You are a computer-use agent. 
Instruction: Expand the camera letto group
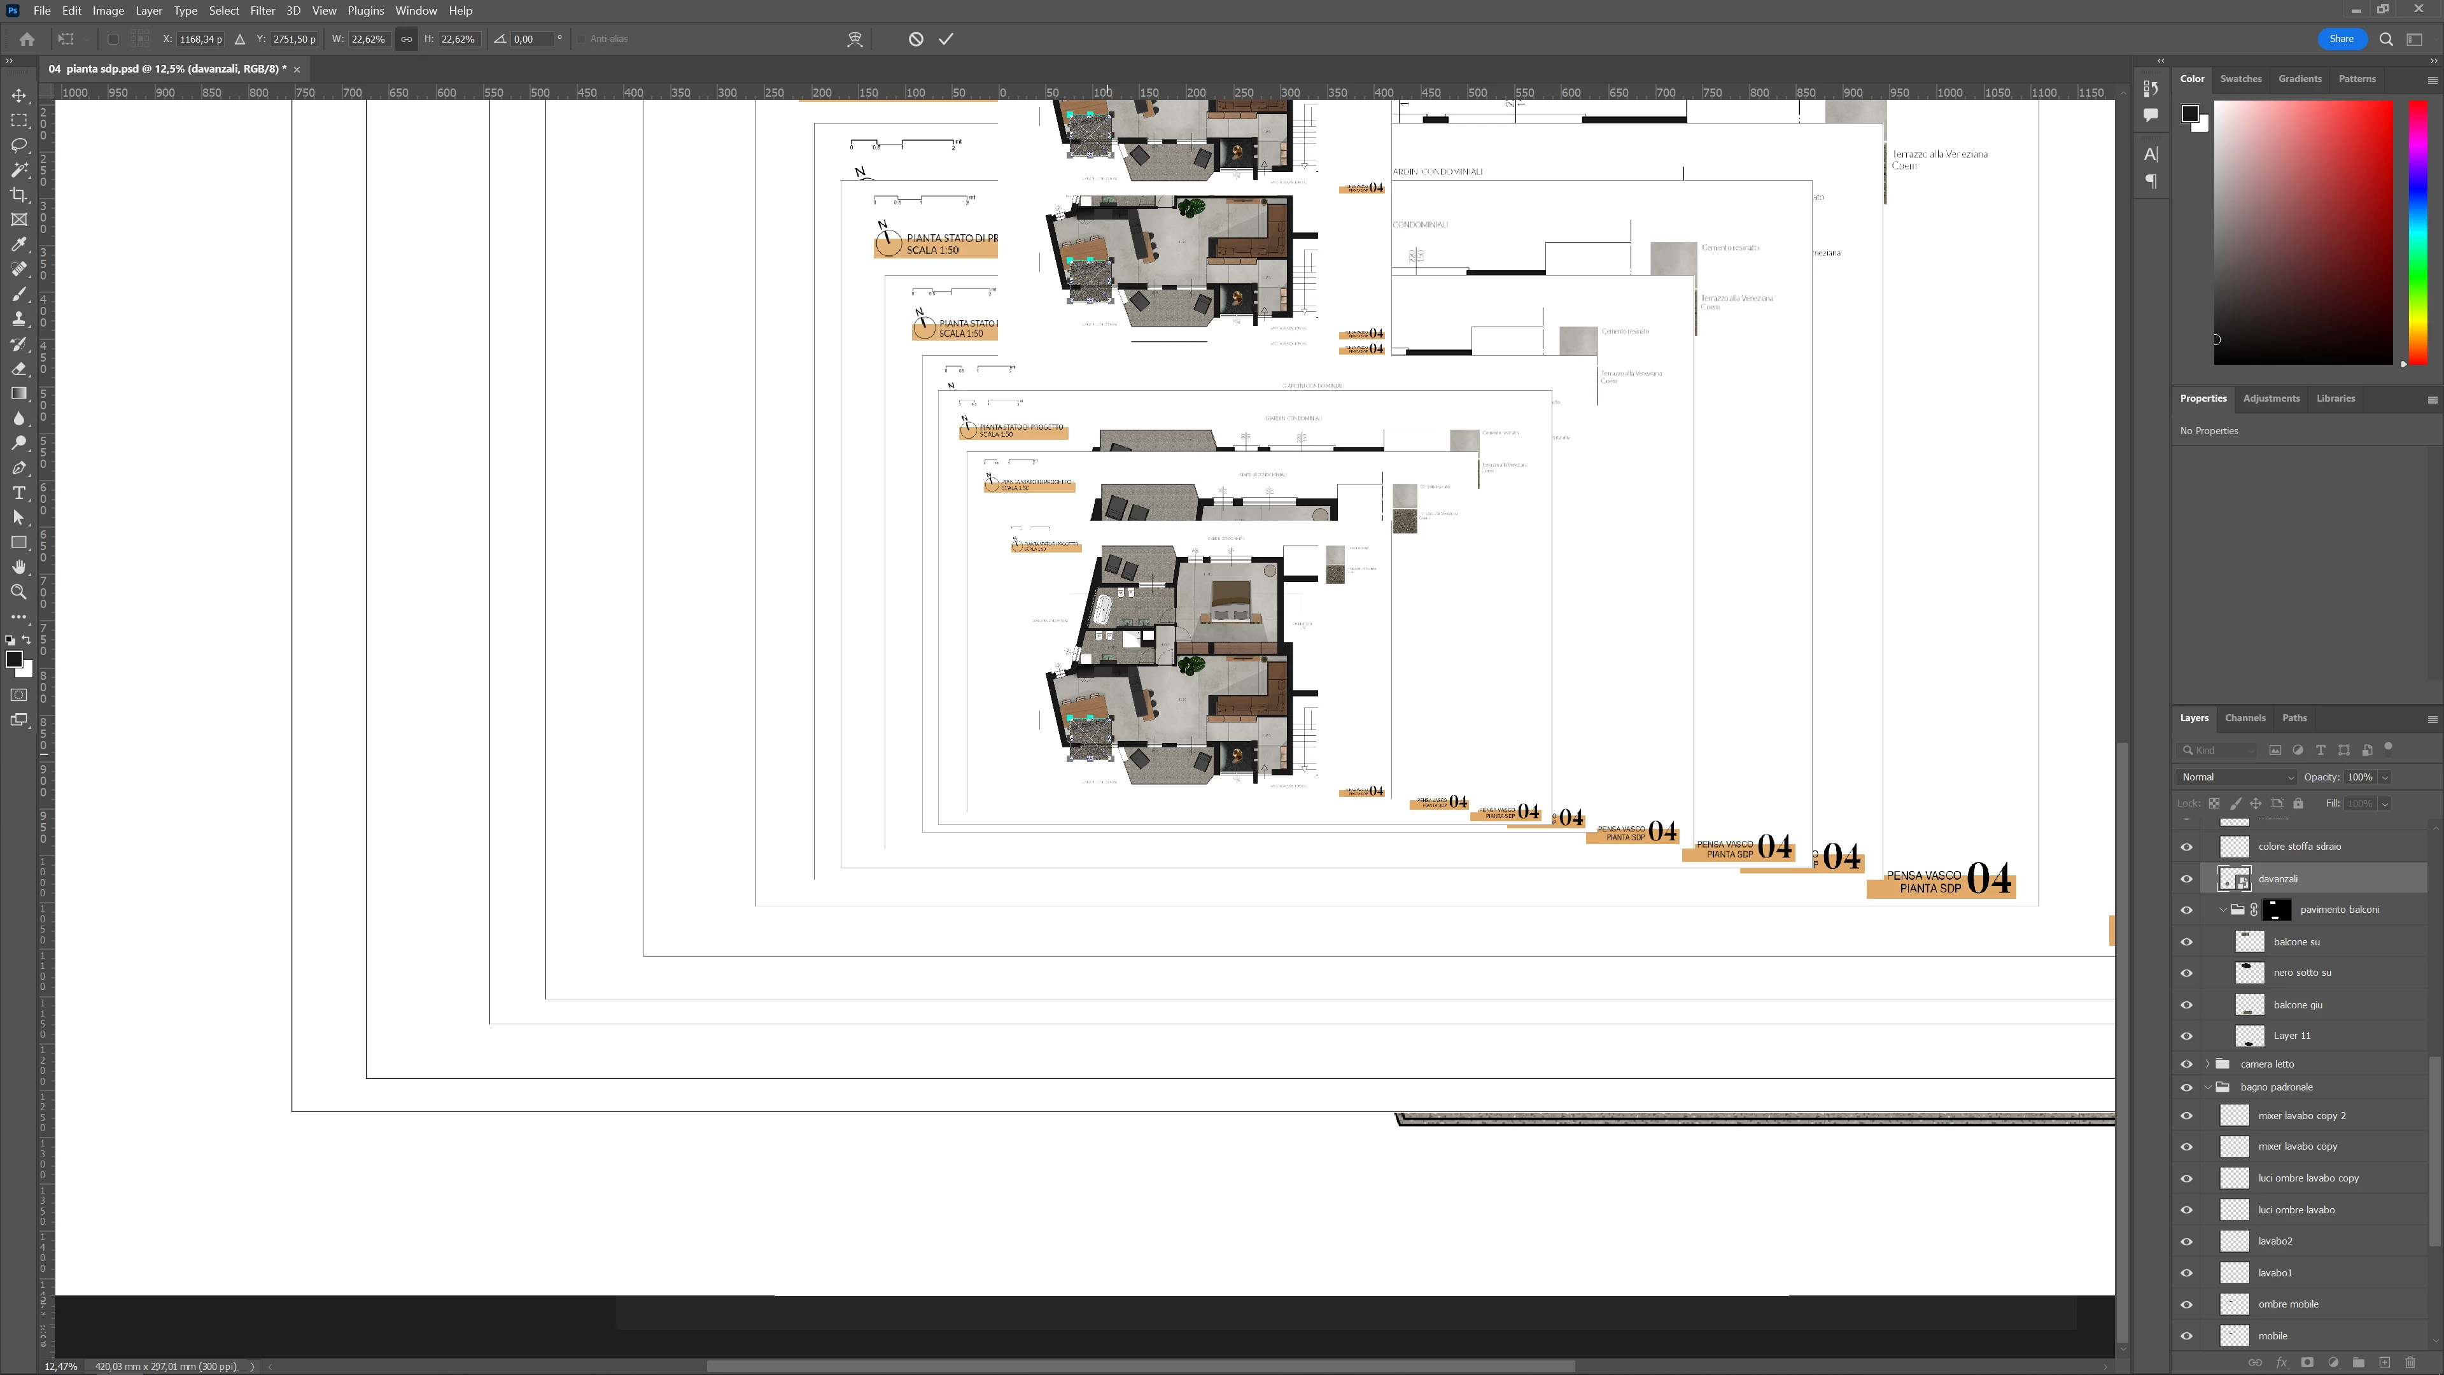pos(2208,1064)
